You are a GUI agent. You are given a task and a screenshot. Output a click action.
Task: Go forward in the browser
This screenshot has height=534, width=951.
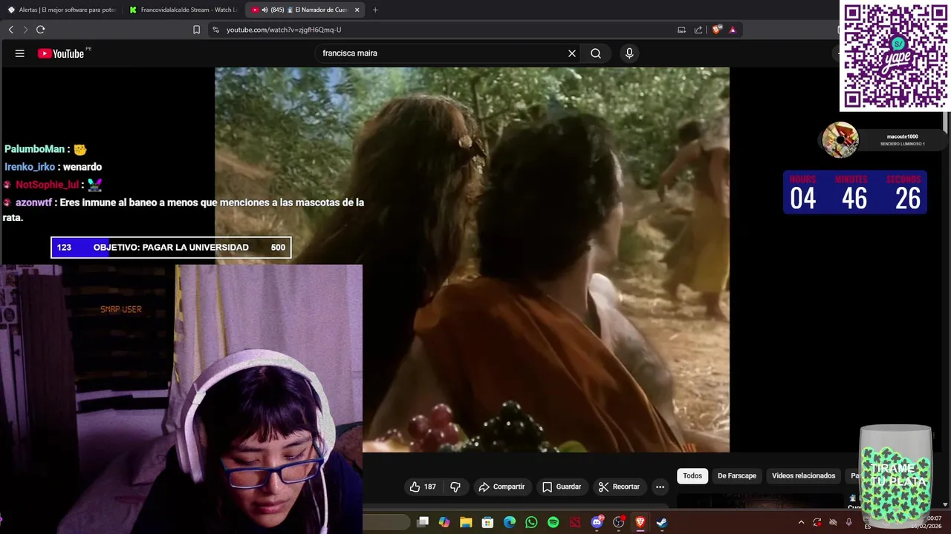25,30
